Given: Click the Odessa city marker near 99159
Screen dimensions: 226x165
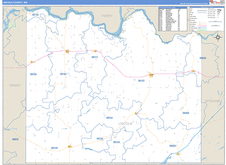Looking at the screenshot, I should coord(69,147).
